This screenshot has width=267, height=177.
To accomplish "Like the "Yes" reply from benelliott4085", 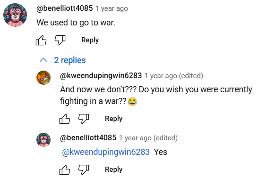I will click(65, 169).
